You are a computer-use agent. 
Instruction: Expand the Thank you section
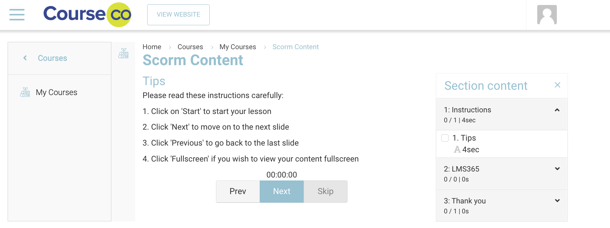pyautogui.click(x=557, y=201)
